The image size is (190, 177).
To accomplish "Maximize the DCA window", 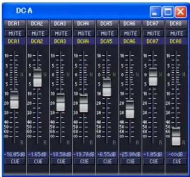I will [x=168, y=12].
